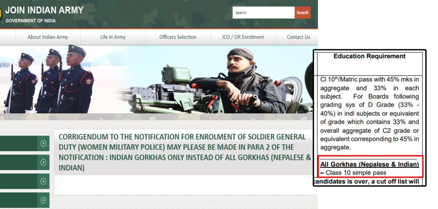Click inside the Search text field
The height and width of the screenshot is (209, 438).
[x=263, y=12]
